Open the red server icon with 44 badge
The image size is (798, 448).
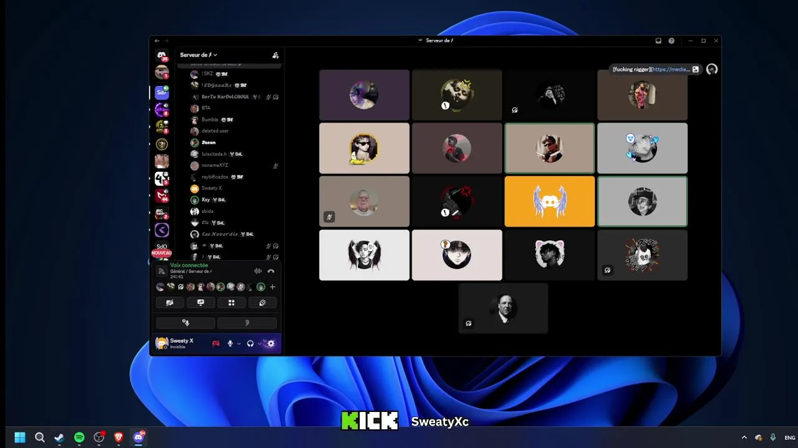pyautogui.click(x=161, y=195)
